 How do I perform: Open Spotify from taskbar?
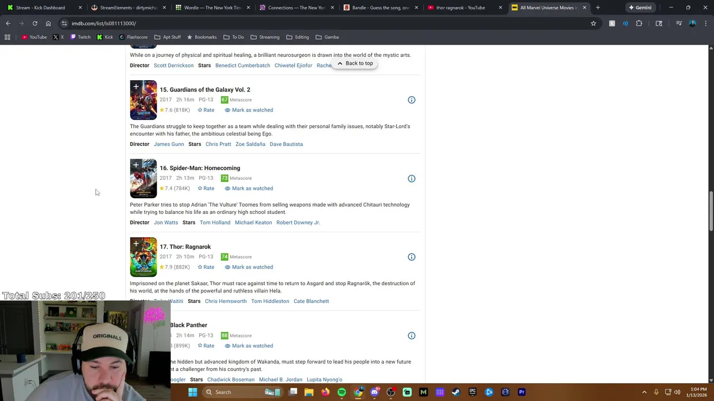[x=341, y=392]
